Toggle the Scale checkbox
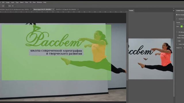184x103 pixels. pyautogui.click(x=177, y=41)
